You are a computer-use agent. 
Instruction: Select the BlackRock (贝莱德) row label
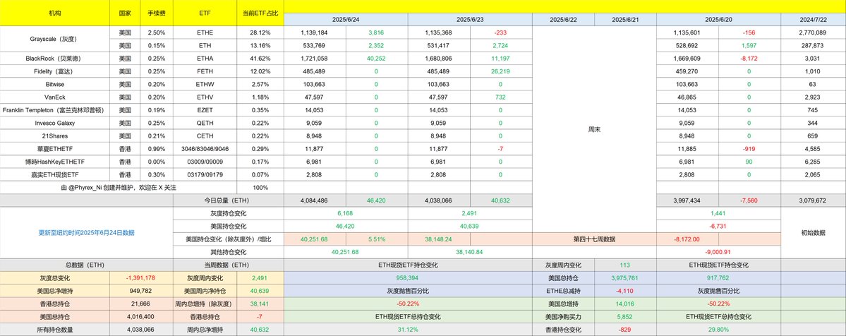(x=55, y=59)
